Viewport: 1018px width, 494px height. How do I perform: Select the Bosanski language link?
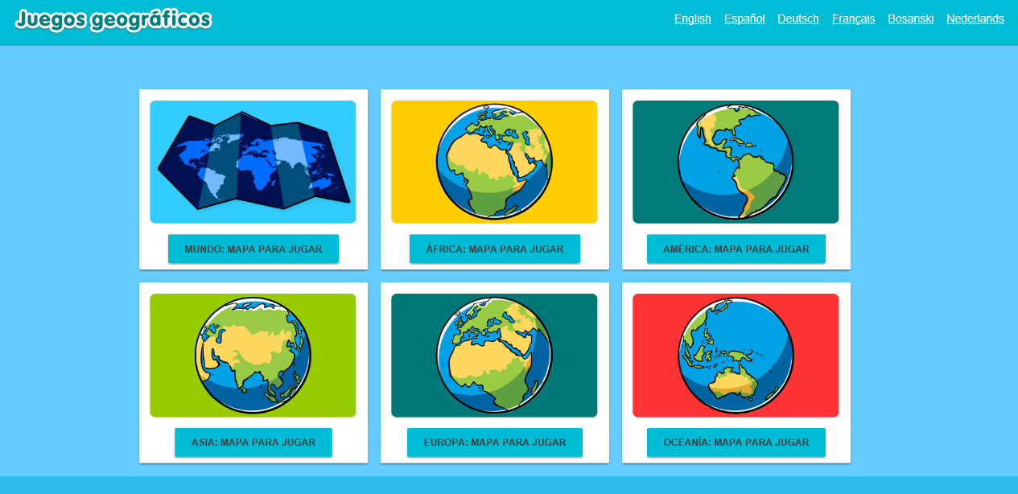pyautogui.click(x=910, y=19)
